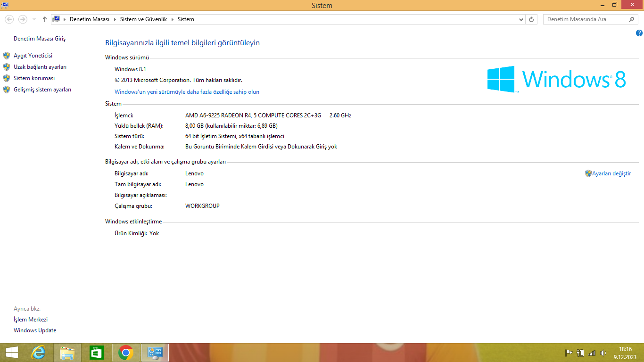Image resolution: width=644 pixels, height=362 pixels.
Task: Click the Forward navigation arrow
Action: pyautogui.click(x=23, y=19)
